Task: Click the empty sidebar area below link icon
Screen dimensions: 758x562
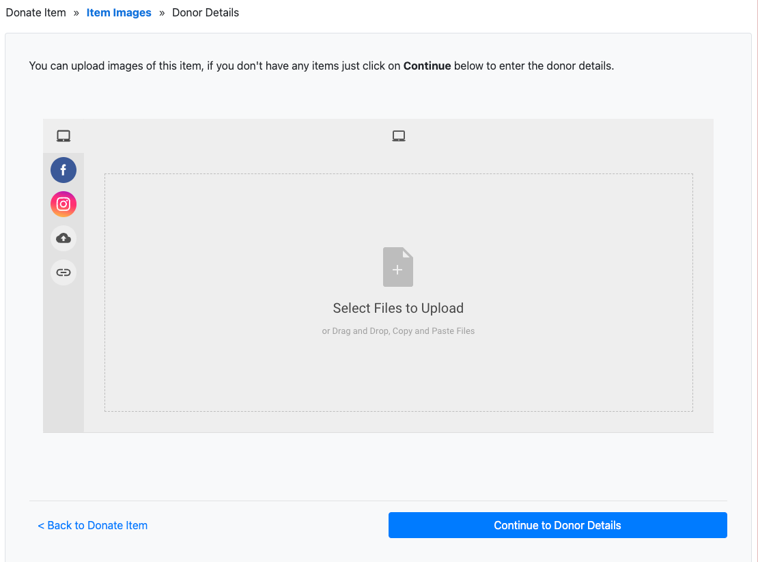Action: (x=64, y=362)
